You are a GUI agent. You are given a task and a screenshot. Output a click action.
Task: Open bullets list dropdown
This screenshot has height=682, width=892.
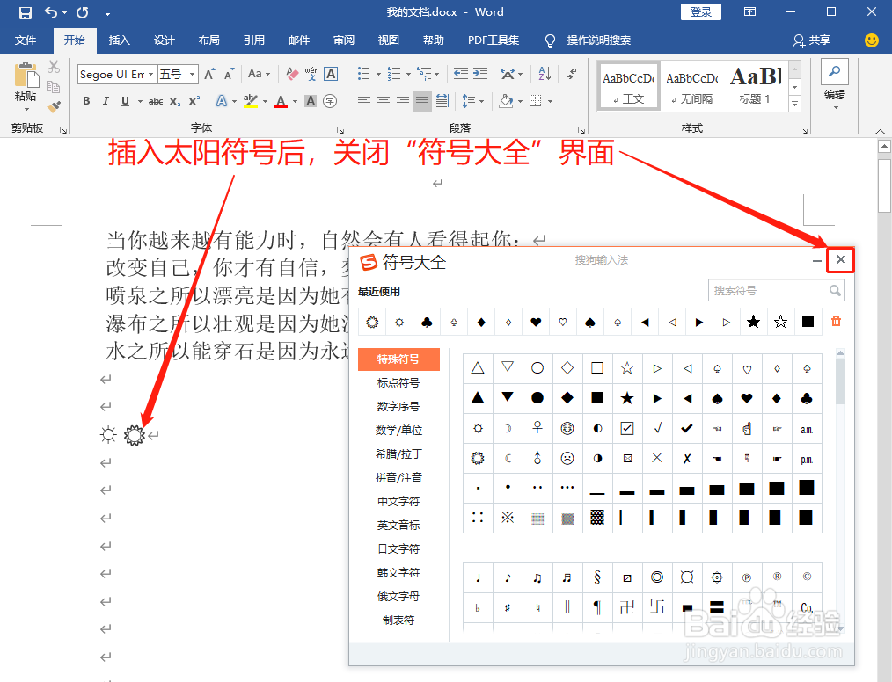[x=378, y=74]
